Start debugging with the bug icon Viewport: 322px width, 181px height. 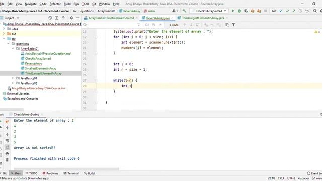tap(239, 11)
